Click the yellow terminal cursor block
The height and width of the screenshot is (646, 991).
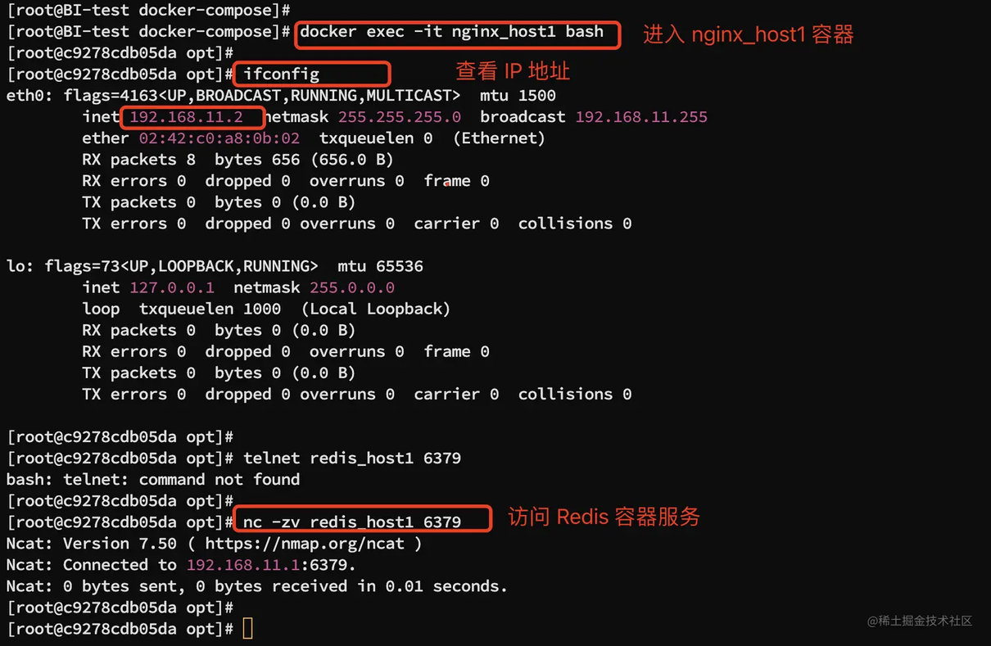pos(247,629)
